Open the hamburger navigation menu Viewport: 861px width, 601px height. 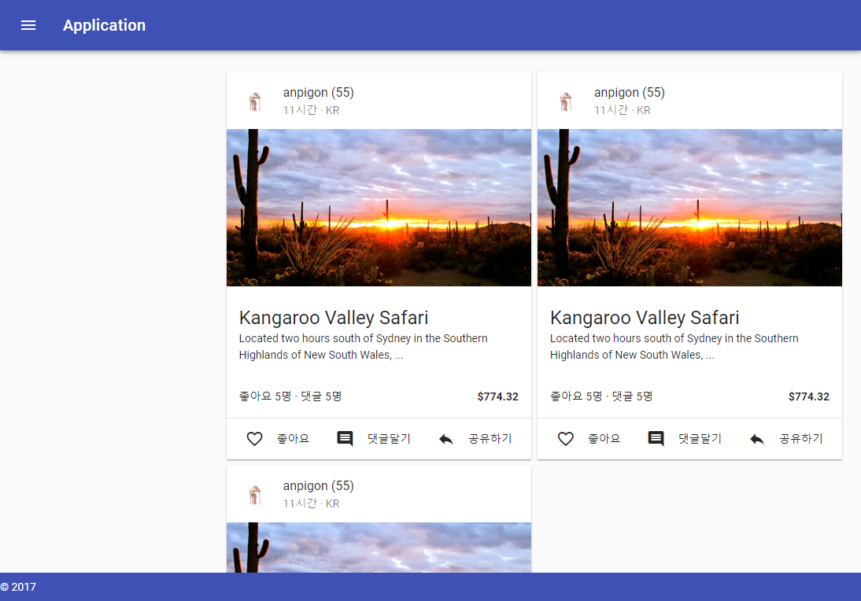point(28,25)
